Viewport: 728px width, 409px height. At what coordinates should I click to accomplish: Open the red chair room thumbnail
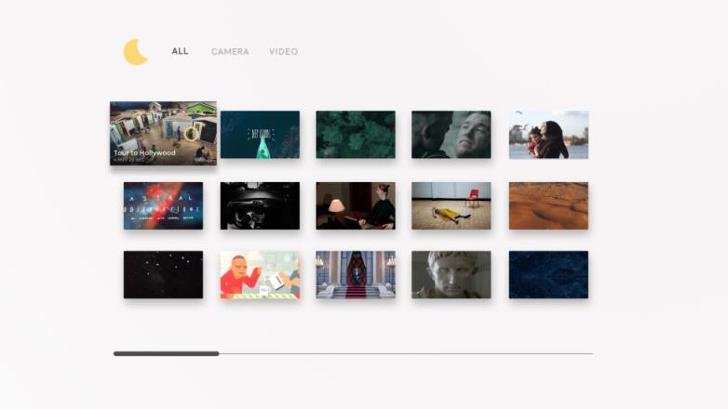pyautogui.click(x=451, y=205)
